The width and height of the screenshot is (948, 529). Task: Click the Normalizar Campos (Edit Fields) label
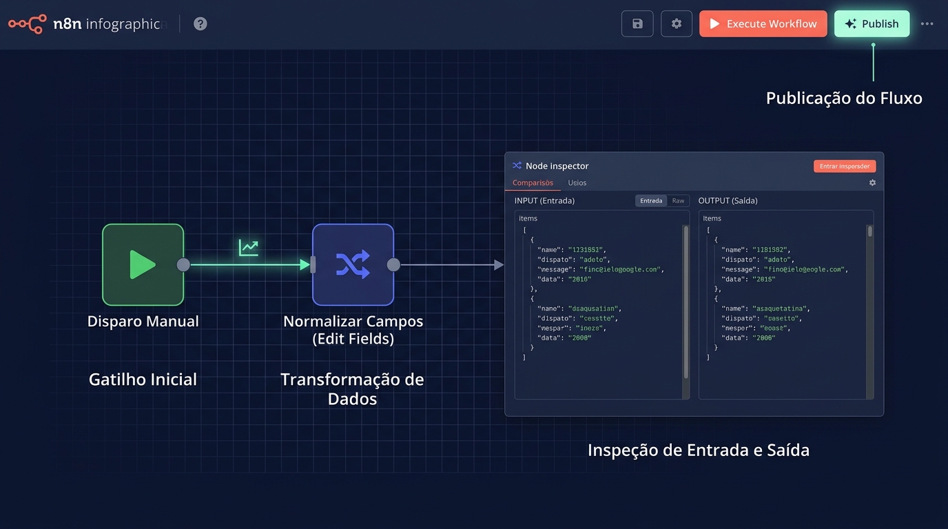[353, 330]
